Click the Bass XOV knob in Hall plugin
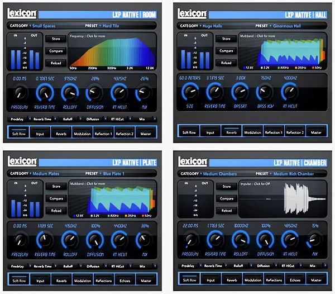The width and height of the screenshot is (335, 294). [265, 92]
